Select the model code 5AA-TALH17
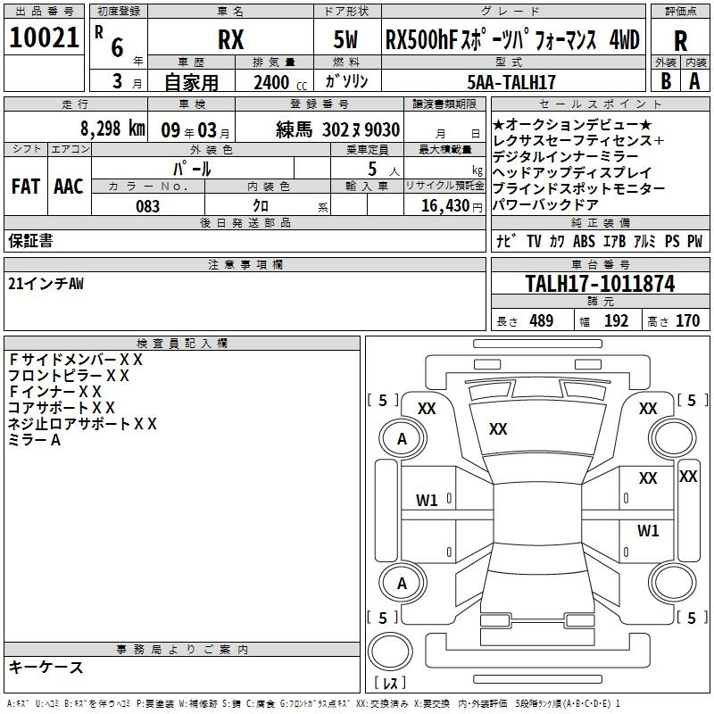 pos(511,82)
